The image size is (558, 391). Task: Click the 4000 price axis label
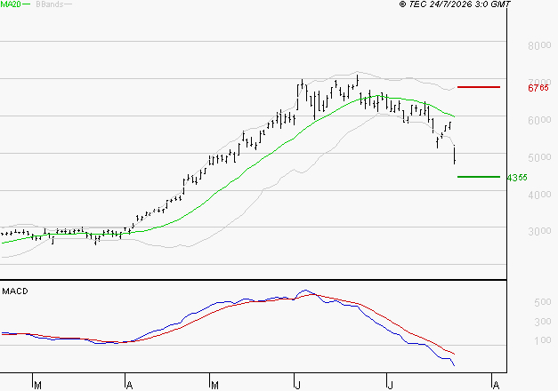click(539, 195)
